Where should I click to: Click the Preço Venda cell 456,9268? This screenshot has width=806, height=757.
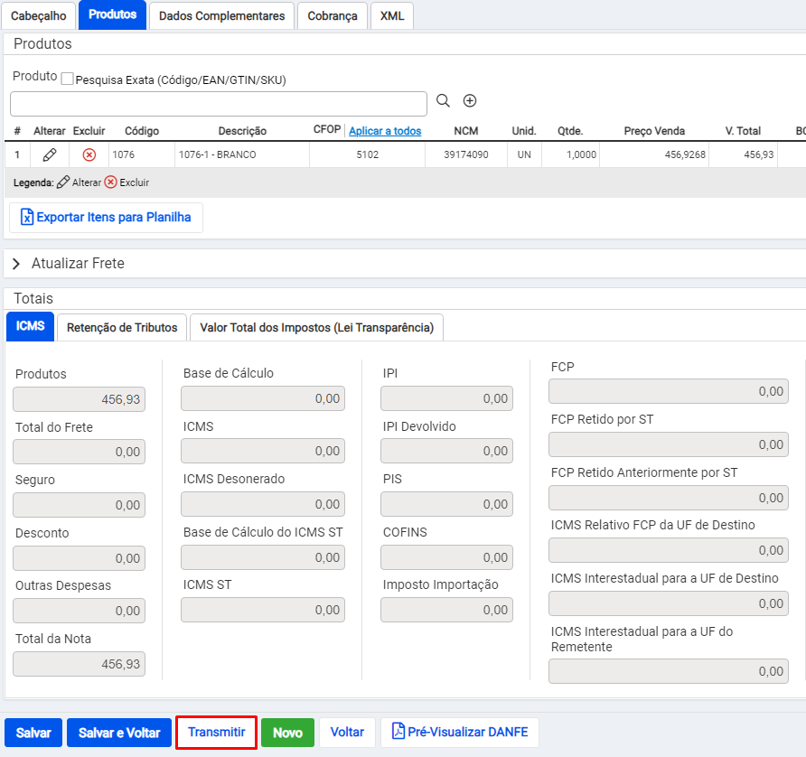pyautogui.click(x=654, y=154)
